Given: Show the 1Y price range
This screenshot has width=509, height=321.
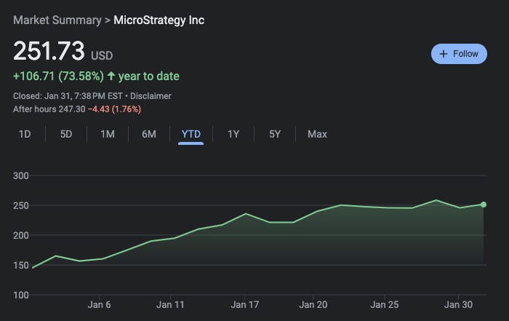Looking at the screenshot, I should click(x=233, y=134).
